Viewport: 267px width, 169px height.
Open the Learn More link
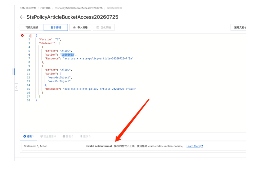click(193, 146)
